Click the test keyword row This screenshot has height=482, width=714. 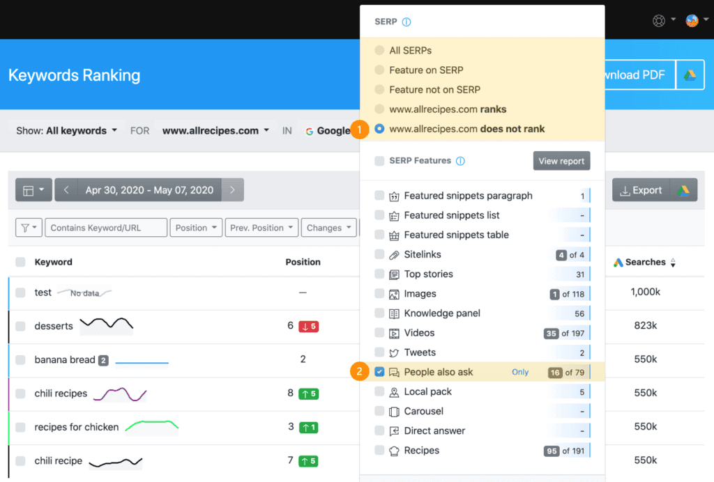(x=43, y=293)
